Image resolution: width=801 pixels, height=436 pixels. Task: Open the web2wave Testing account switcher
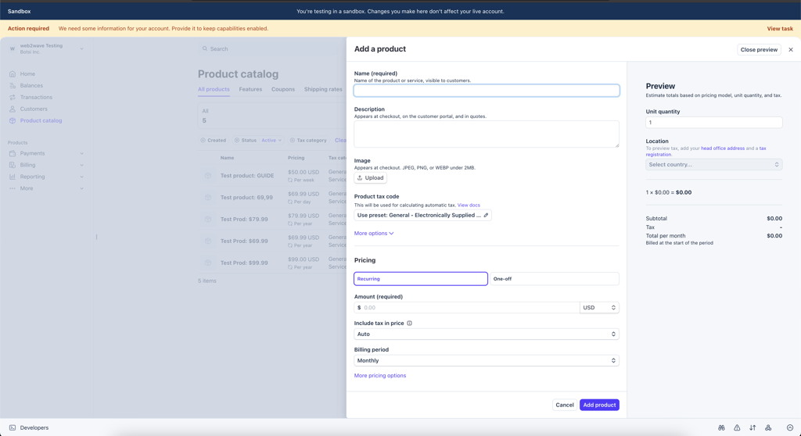click(46, 48)
